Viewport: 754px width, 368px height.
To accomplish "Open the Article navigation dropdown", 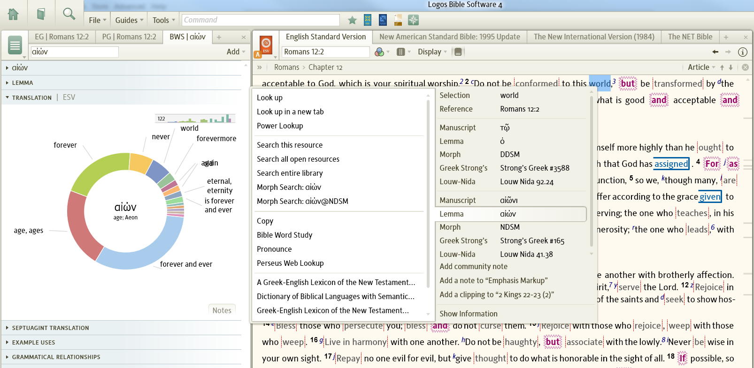I will [701, 68].
